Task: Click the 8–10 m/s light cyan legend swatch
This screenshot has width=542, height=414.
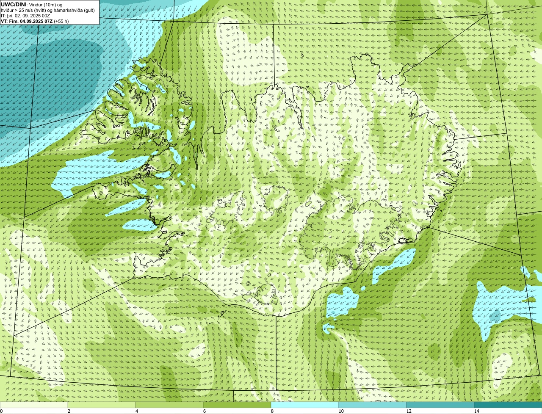Action: [x=305, y=405]
